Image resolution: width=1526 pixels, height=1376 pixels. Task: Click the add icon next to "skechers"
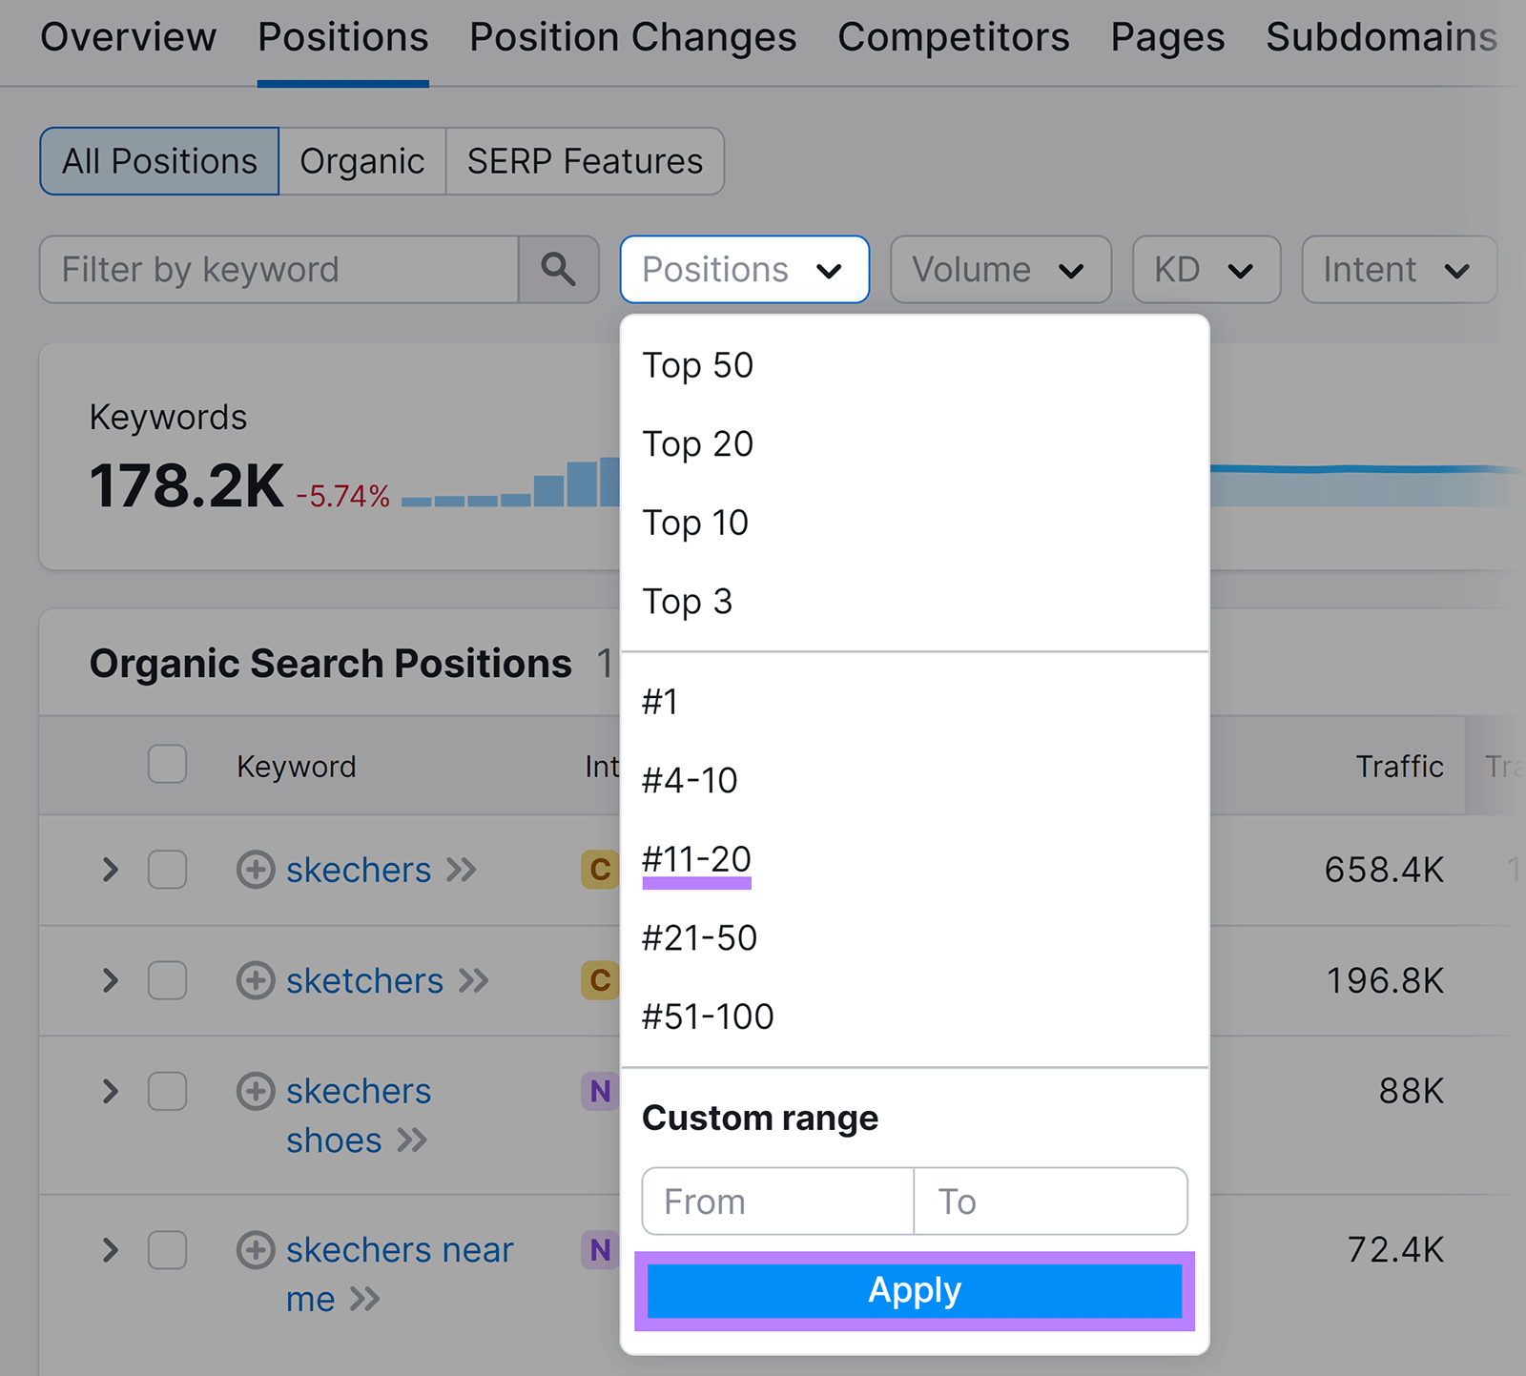click(255, 870)
